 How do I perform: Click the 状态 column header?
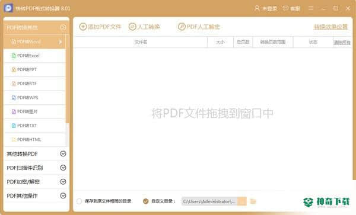(313, 42)
